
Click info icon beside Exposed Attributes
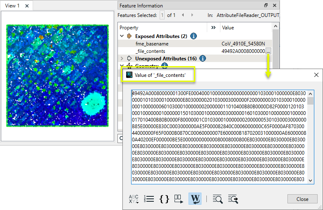coord(194,36)
